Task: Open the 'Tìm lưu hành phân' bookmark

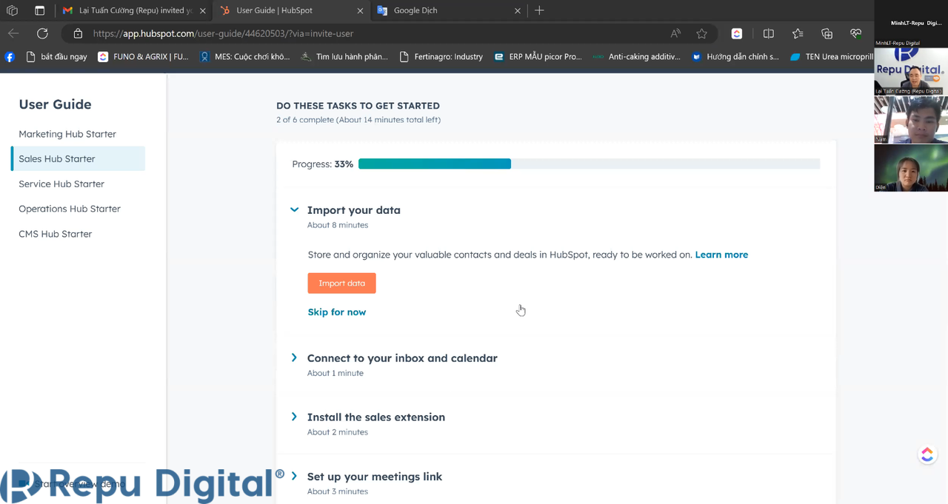Action: click(344, 56)
